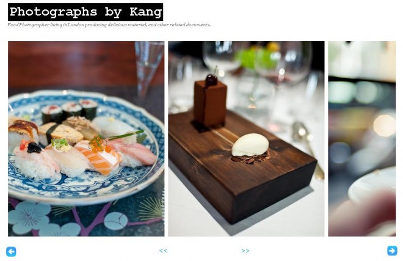Click the white bowl in blurred photo

coord(372,185)
